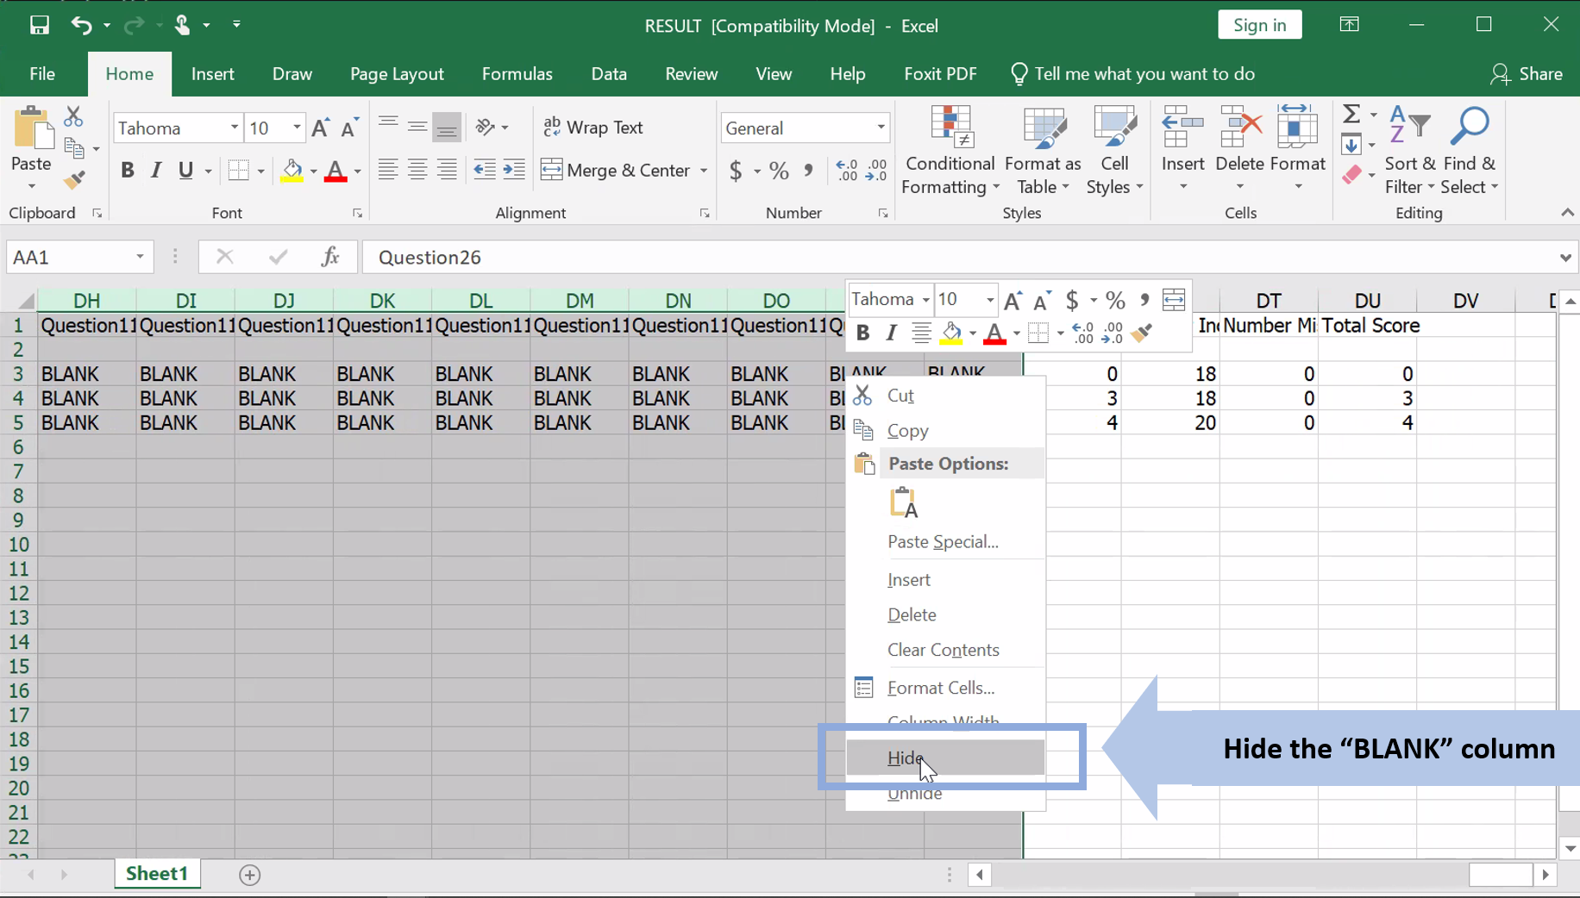Click Tell me what you want to do
This screenshot has height=898, width=1580.
[1132, 74]
